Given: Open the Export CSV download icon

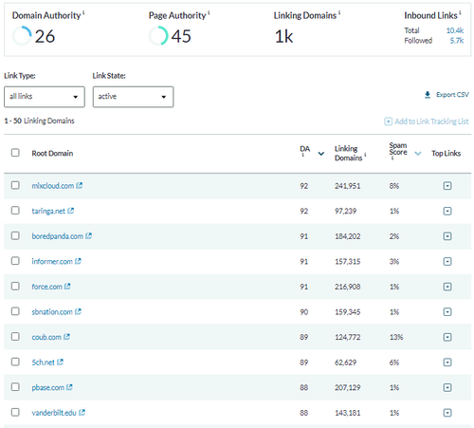Looking at the screenshot, I should [428, 95].
